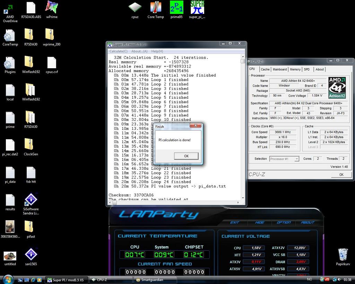
Task: Select the ClockGen zip archive
Action: (x=31, y=148)
